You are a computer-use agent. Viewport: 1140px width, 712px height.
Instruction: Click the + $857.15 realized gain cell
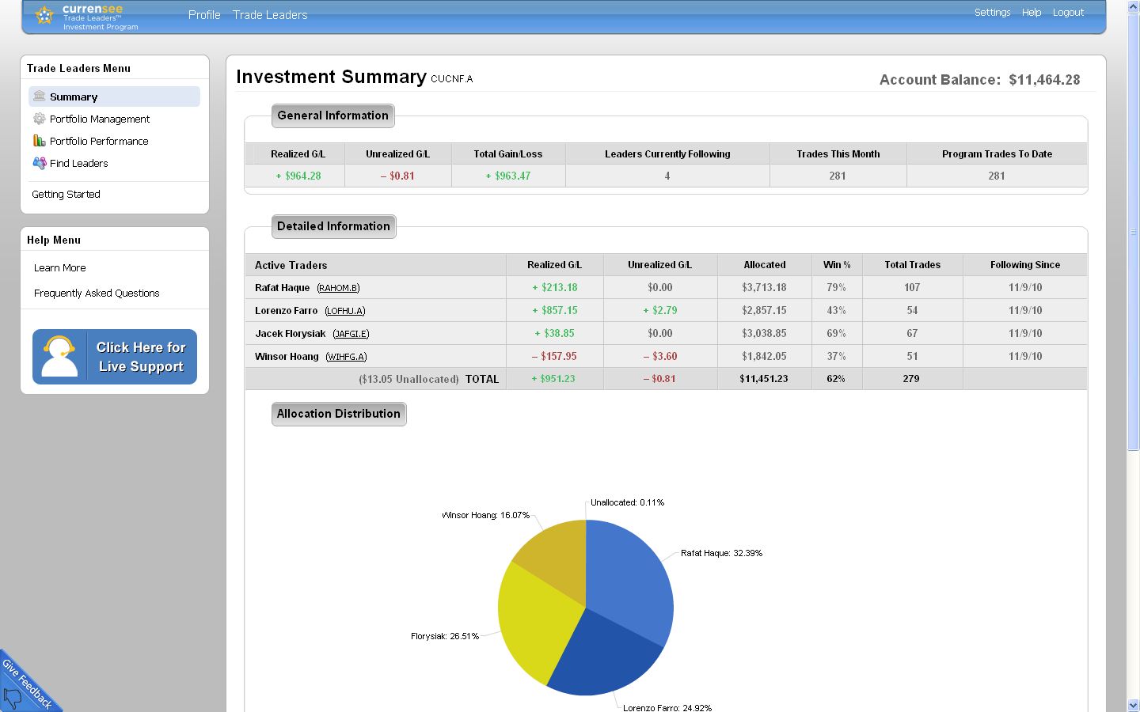pyautogui.click(x=555, y=311)
